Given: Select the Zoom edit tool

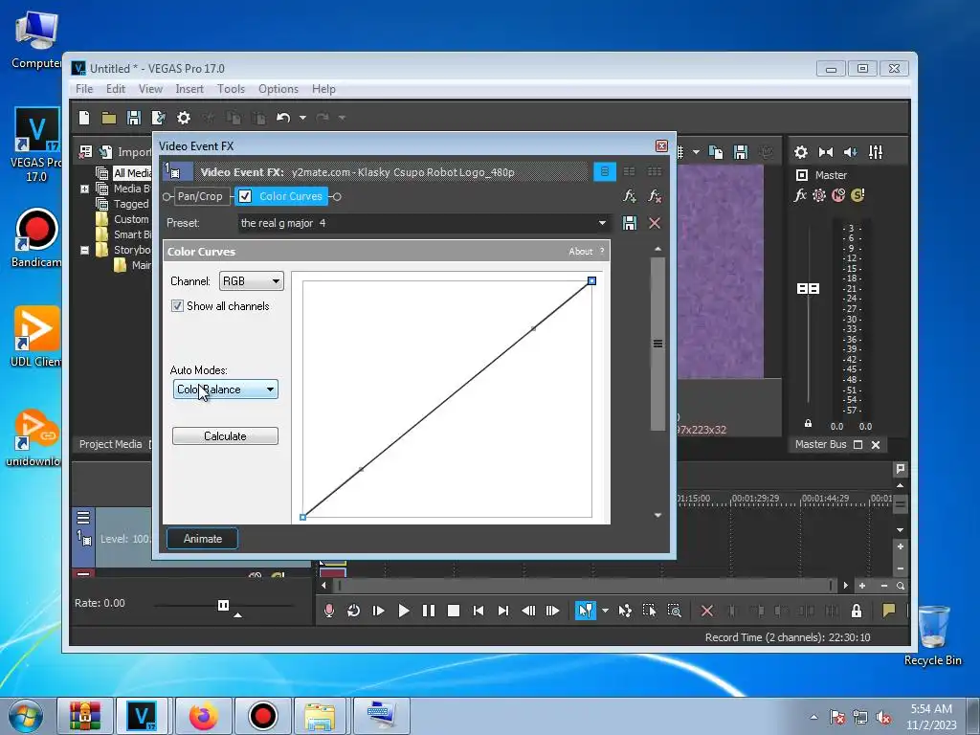Looking at the screenshot, I should 674,611.
